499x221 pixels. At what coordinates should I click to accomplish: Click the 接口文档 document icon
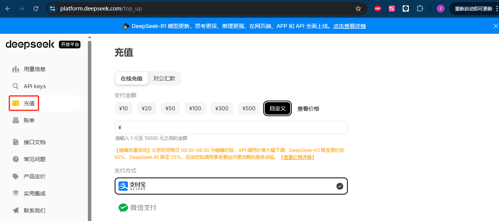[16, 142]
